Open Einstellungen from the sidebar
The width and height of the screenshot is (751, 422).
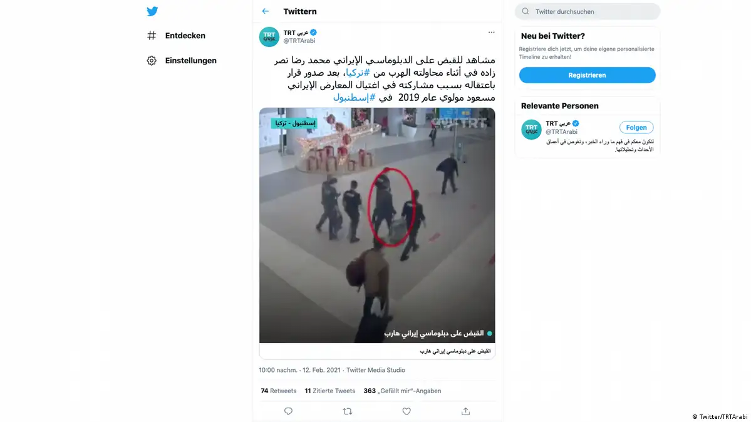coord(182,60)
